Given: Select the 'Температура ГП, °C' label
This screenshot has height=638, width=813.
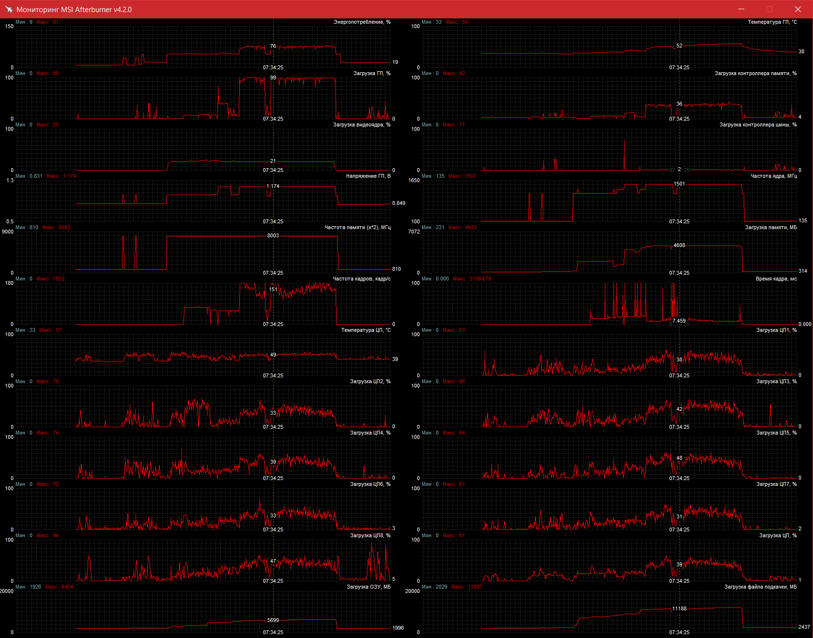Looking at the screenshot, I should 772,22.
